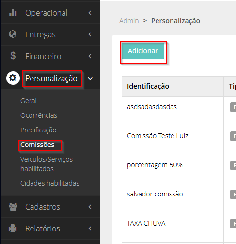Expand the Operacional menu chevron
The height and width of the screenshot is (244, 236).
click(90, 13)
